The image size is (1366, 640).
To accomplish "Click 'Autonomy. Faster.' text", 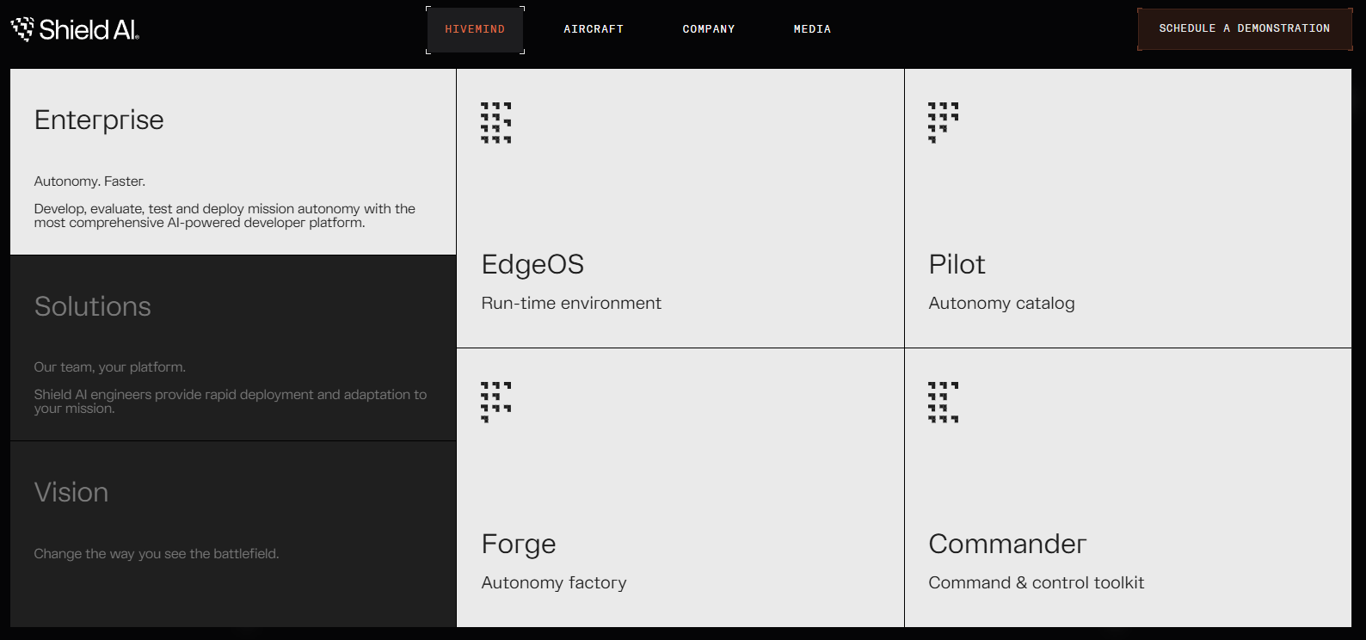I will [89, 182].
